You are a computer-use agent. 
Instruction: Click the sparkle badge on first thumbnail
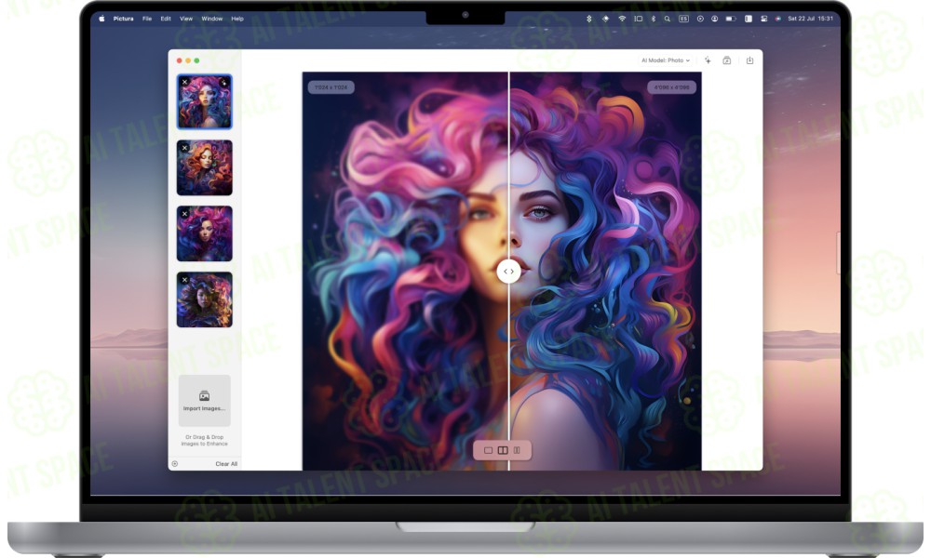223,83
